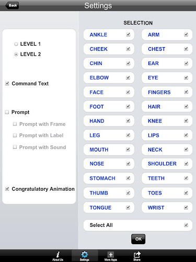Disable Congratulatory Animation checkbox

pos(7,189)
